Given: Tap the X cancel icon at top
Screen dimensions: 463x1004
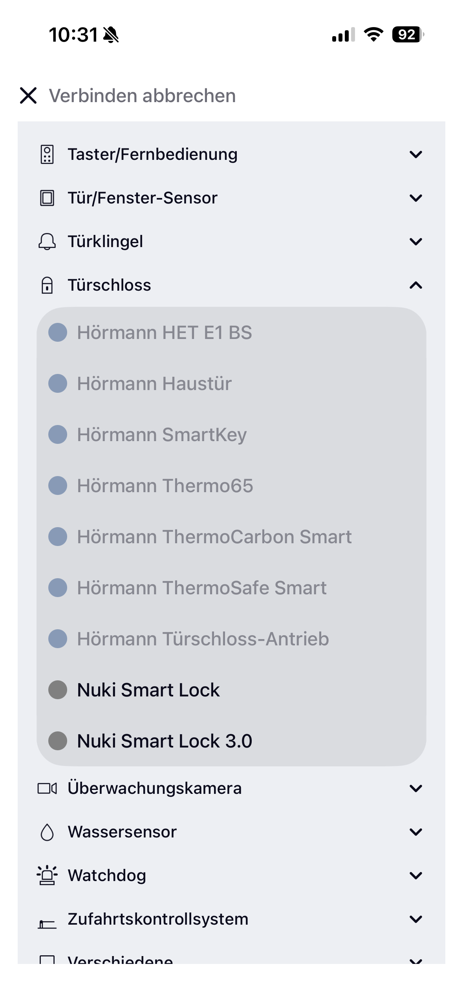Looking at the screenshot, I should (x=28, y=96).
